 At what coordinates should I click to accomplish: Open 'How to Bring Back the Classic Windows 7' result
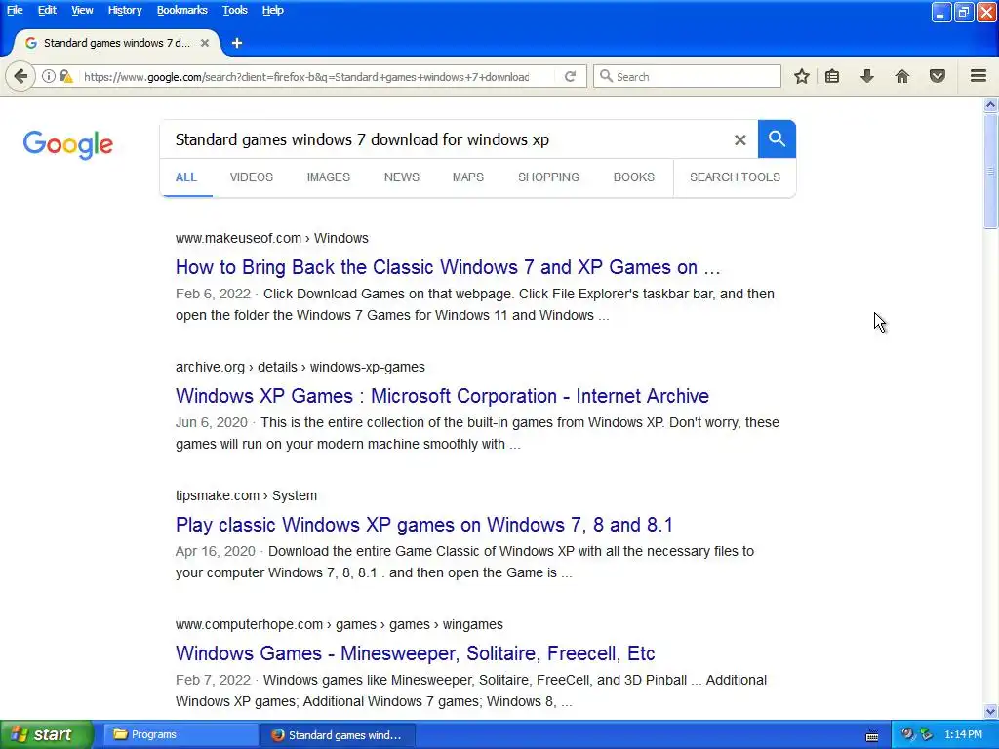[x=448, y=267]
